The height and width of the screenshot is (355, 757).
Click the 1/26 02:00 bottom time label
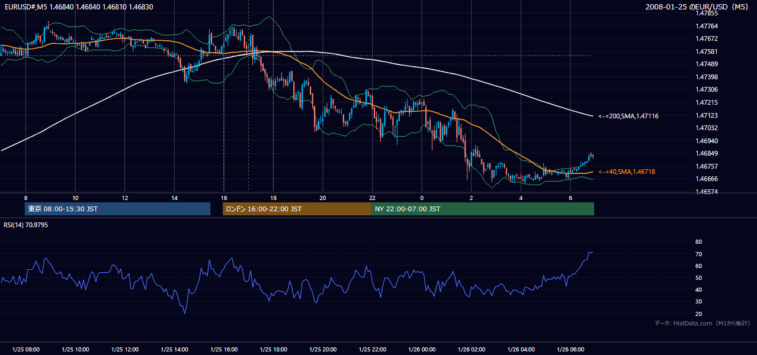point(471,350)
